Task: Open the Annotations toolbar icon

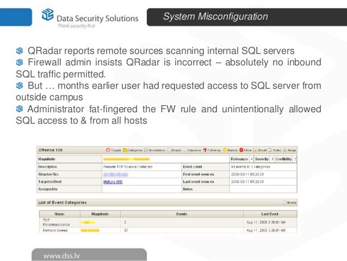Action: [146, 150]
